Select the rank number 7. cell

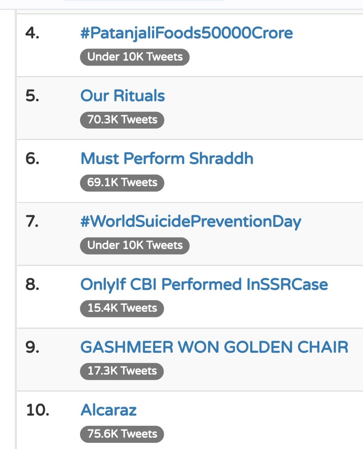32,222
